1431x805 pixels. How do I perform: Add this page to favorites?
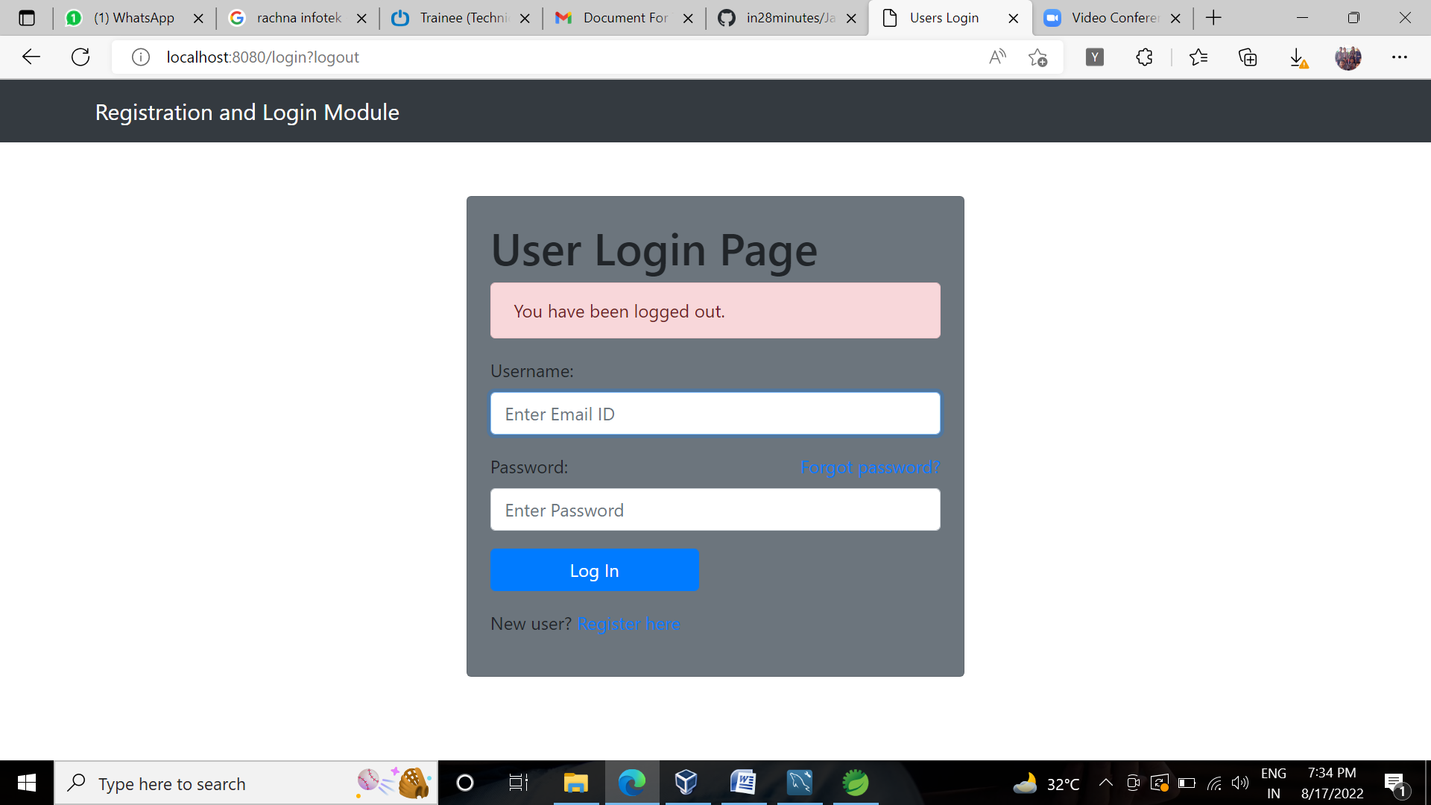point(1038,57)
